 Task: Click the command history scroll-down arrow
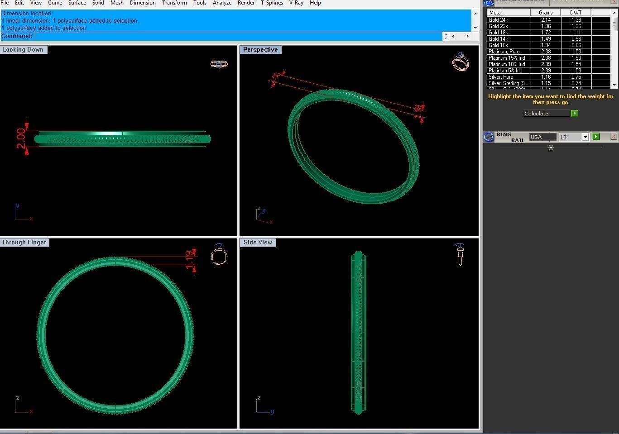[475, 28]
